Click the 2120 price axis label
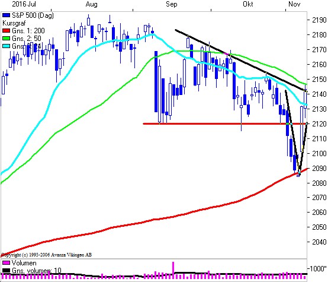 319,124
